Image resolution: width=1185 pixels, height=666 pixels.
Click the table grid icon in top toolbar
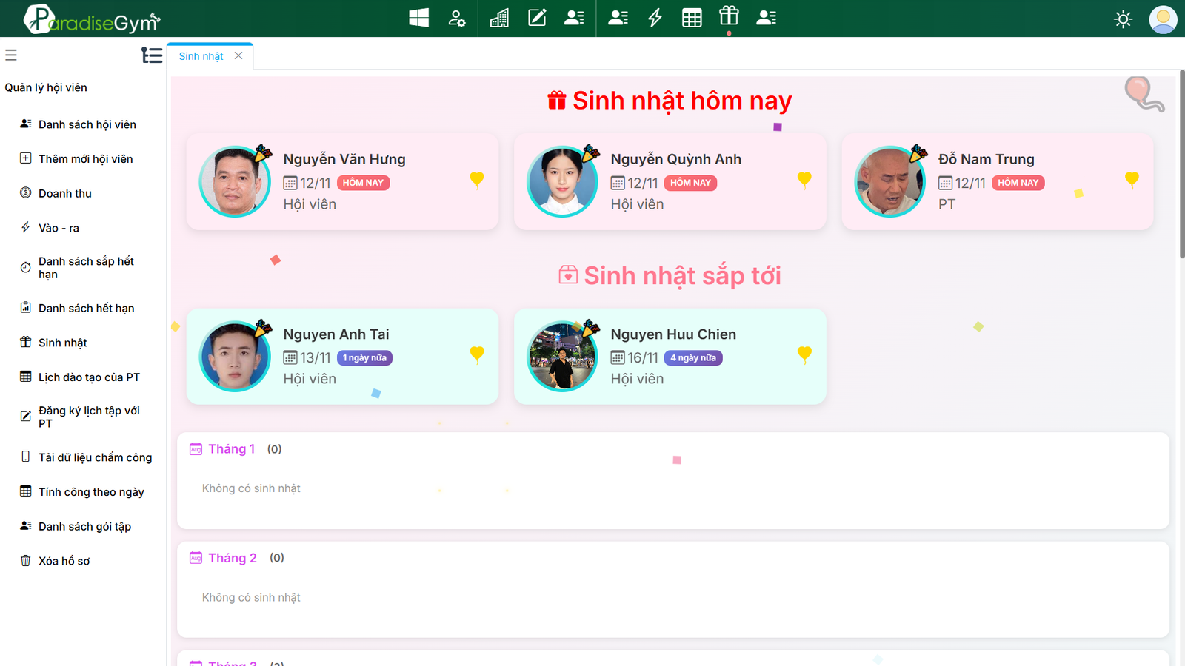coord(692,18)
